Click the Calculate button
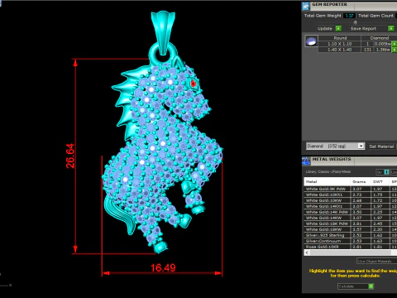 [x=356, y=286]
